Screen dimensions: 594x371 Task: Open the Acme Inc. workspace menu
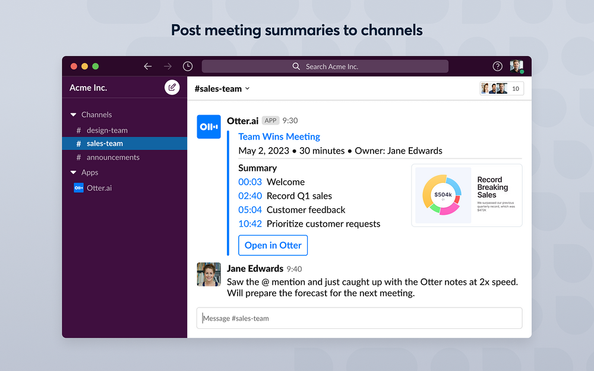[x=89, y=88]
